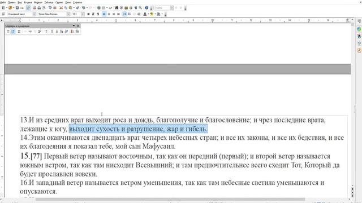Viewport: 362px width, 203px height.
Task: Click Demote One Level arrow in numbering toolbar
Action: tap(30, 32)
